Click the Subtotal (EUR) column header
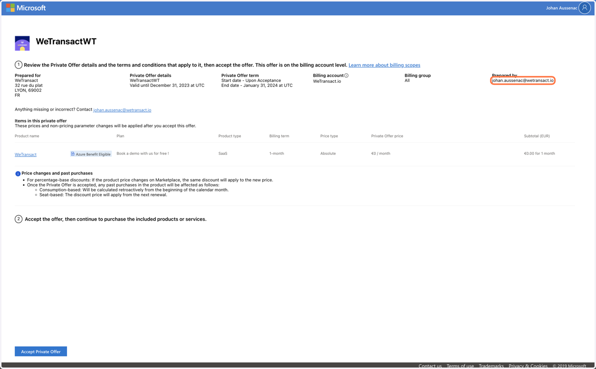The width and height of the screenshot is (596, 369). click(537, 136)
